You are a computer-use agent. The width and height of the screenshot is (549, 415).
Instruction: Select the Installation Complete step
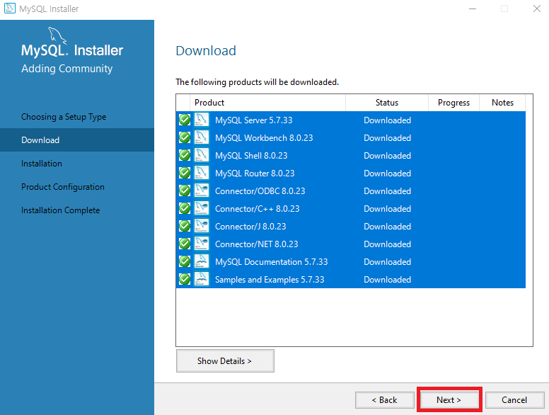tap(61, 210)
